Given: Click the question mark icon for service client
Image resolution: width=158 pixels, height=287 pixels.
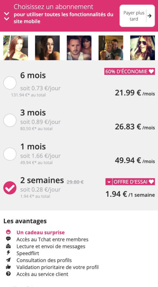Looking at the screenshot, I should [x=8, y=274].
